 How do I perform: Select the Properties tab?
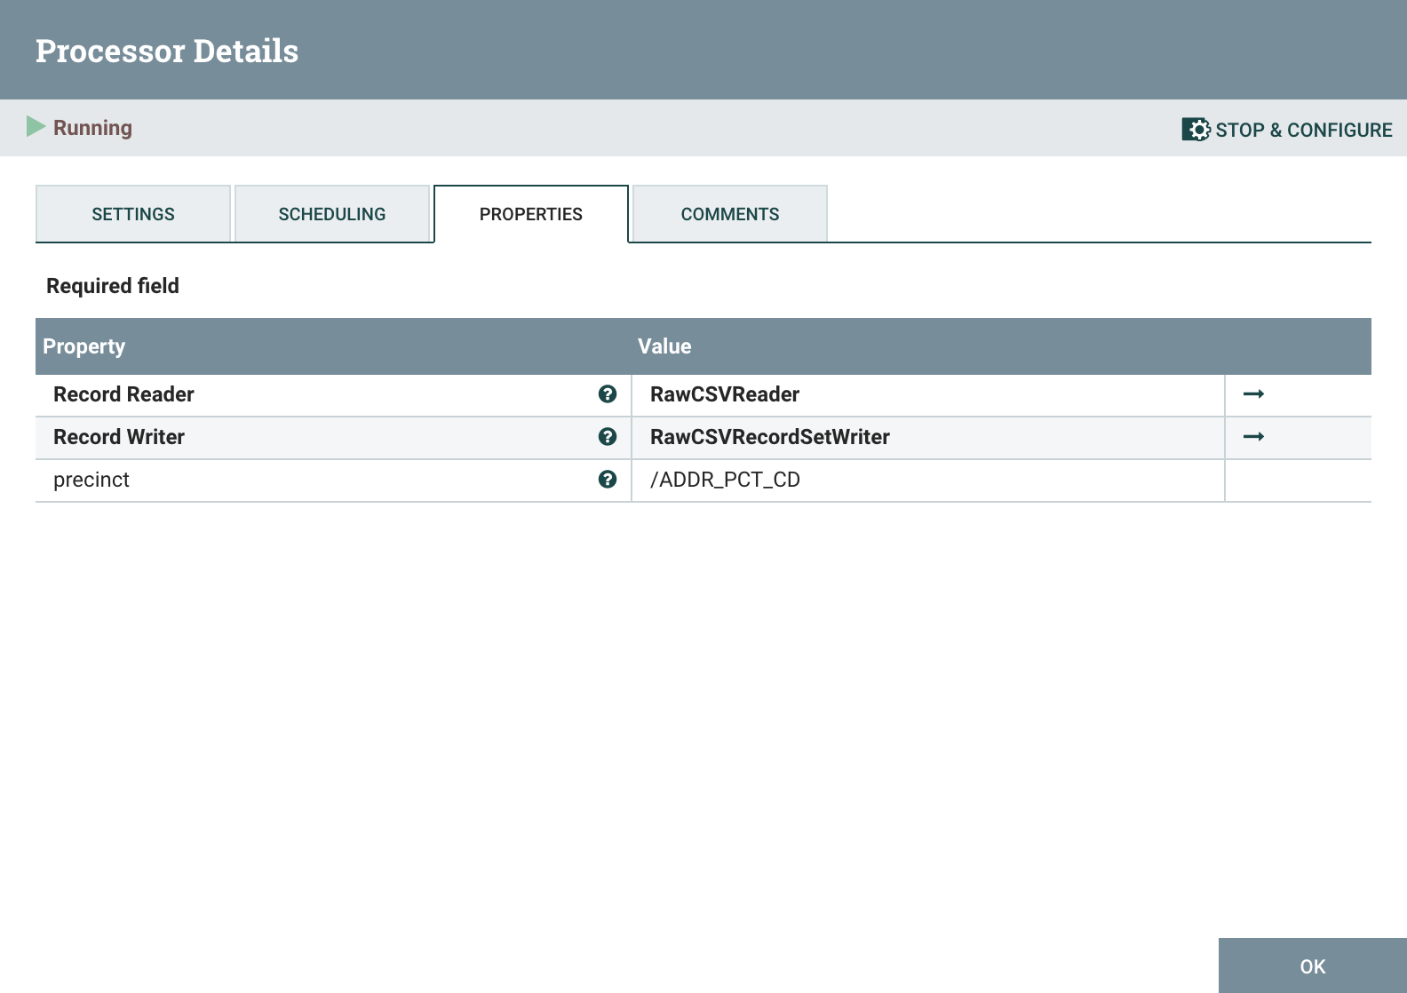coord(531,214)
